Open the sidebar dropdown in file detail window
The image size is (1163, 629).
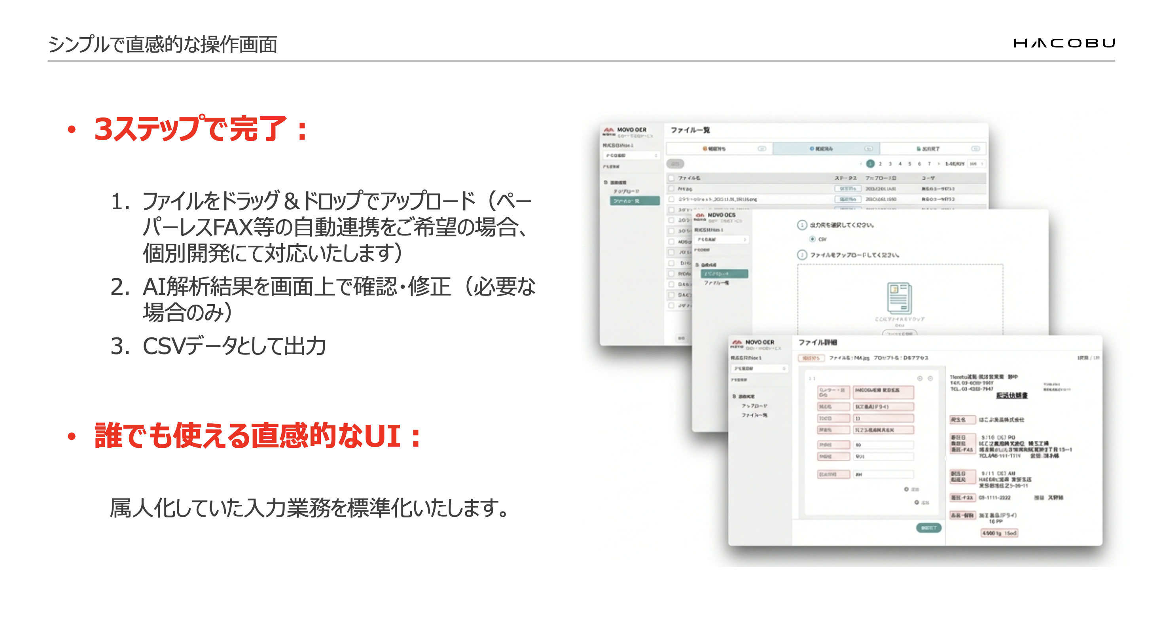pyautogui.click(x=760, y=368)
